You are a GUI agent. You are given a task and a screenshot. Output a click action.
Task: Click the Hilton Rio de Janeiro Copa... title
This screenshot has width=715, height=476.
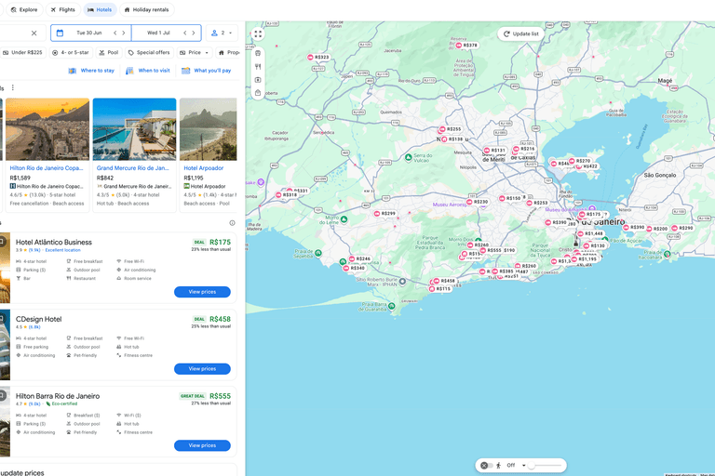click(47, 168)
